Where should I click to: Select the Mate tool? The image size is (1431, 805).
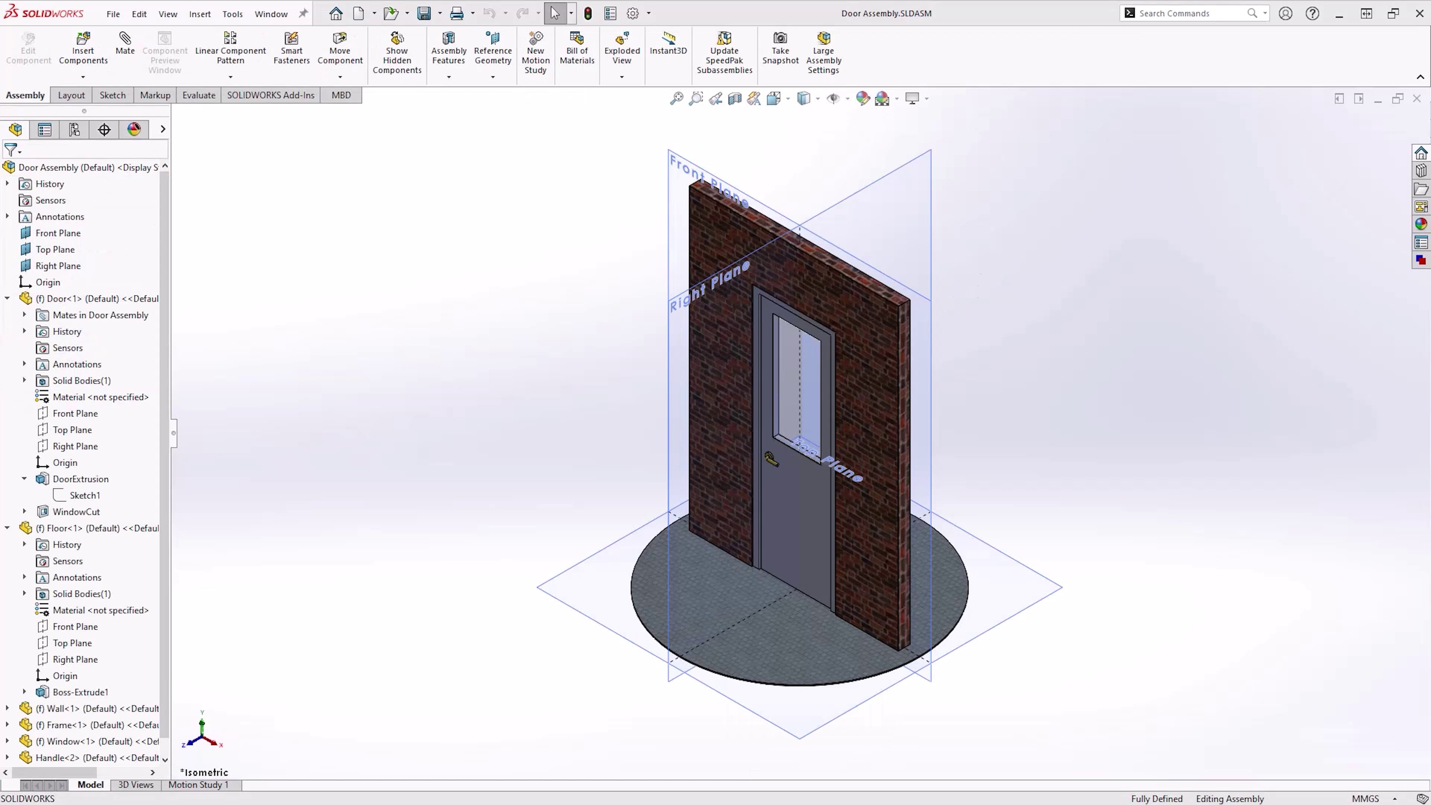click(x=124, y=47)
